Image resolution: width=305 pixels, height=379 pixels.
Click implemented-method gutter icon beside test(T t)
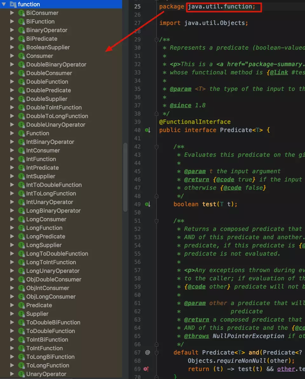[x=147, y=204]
